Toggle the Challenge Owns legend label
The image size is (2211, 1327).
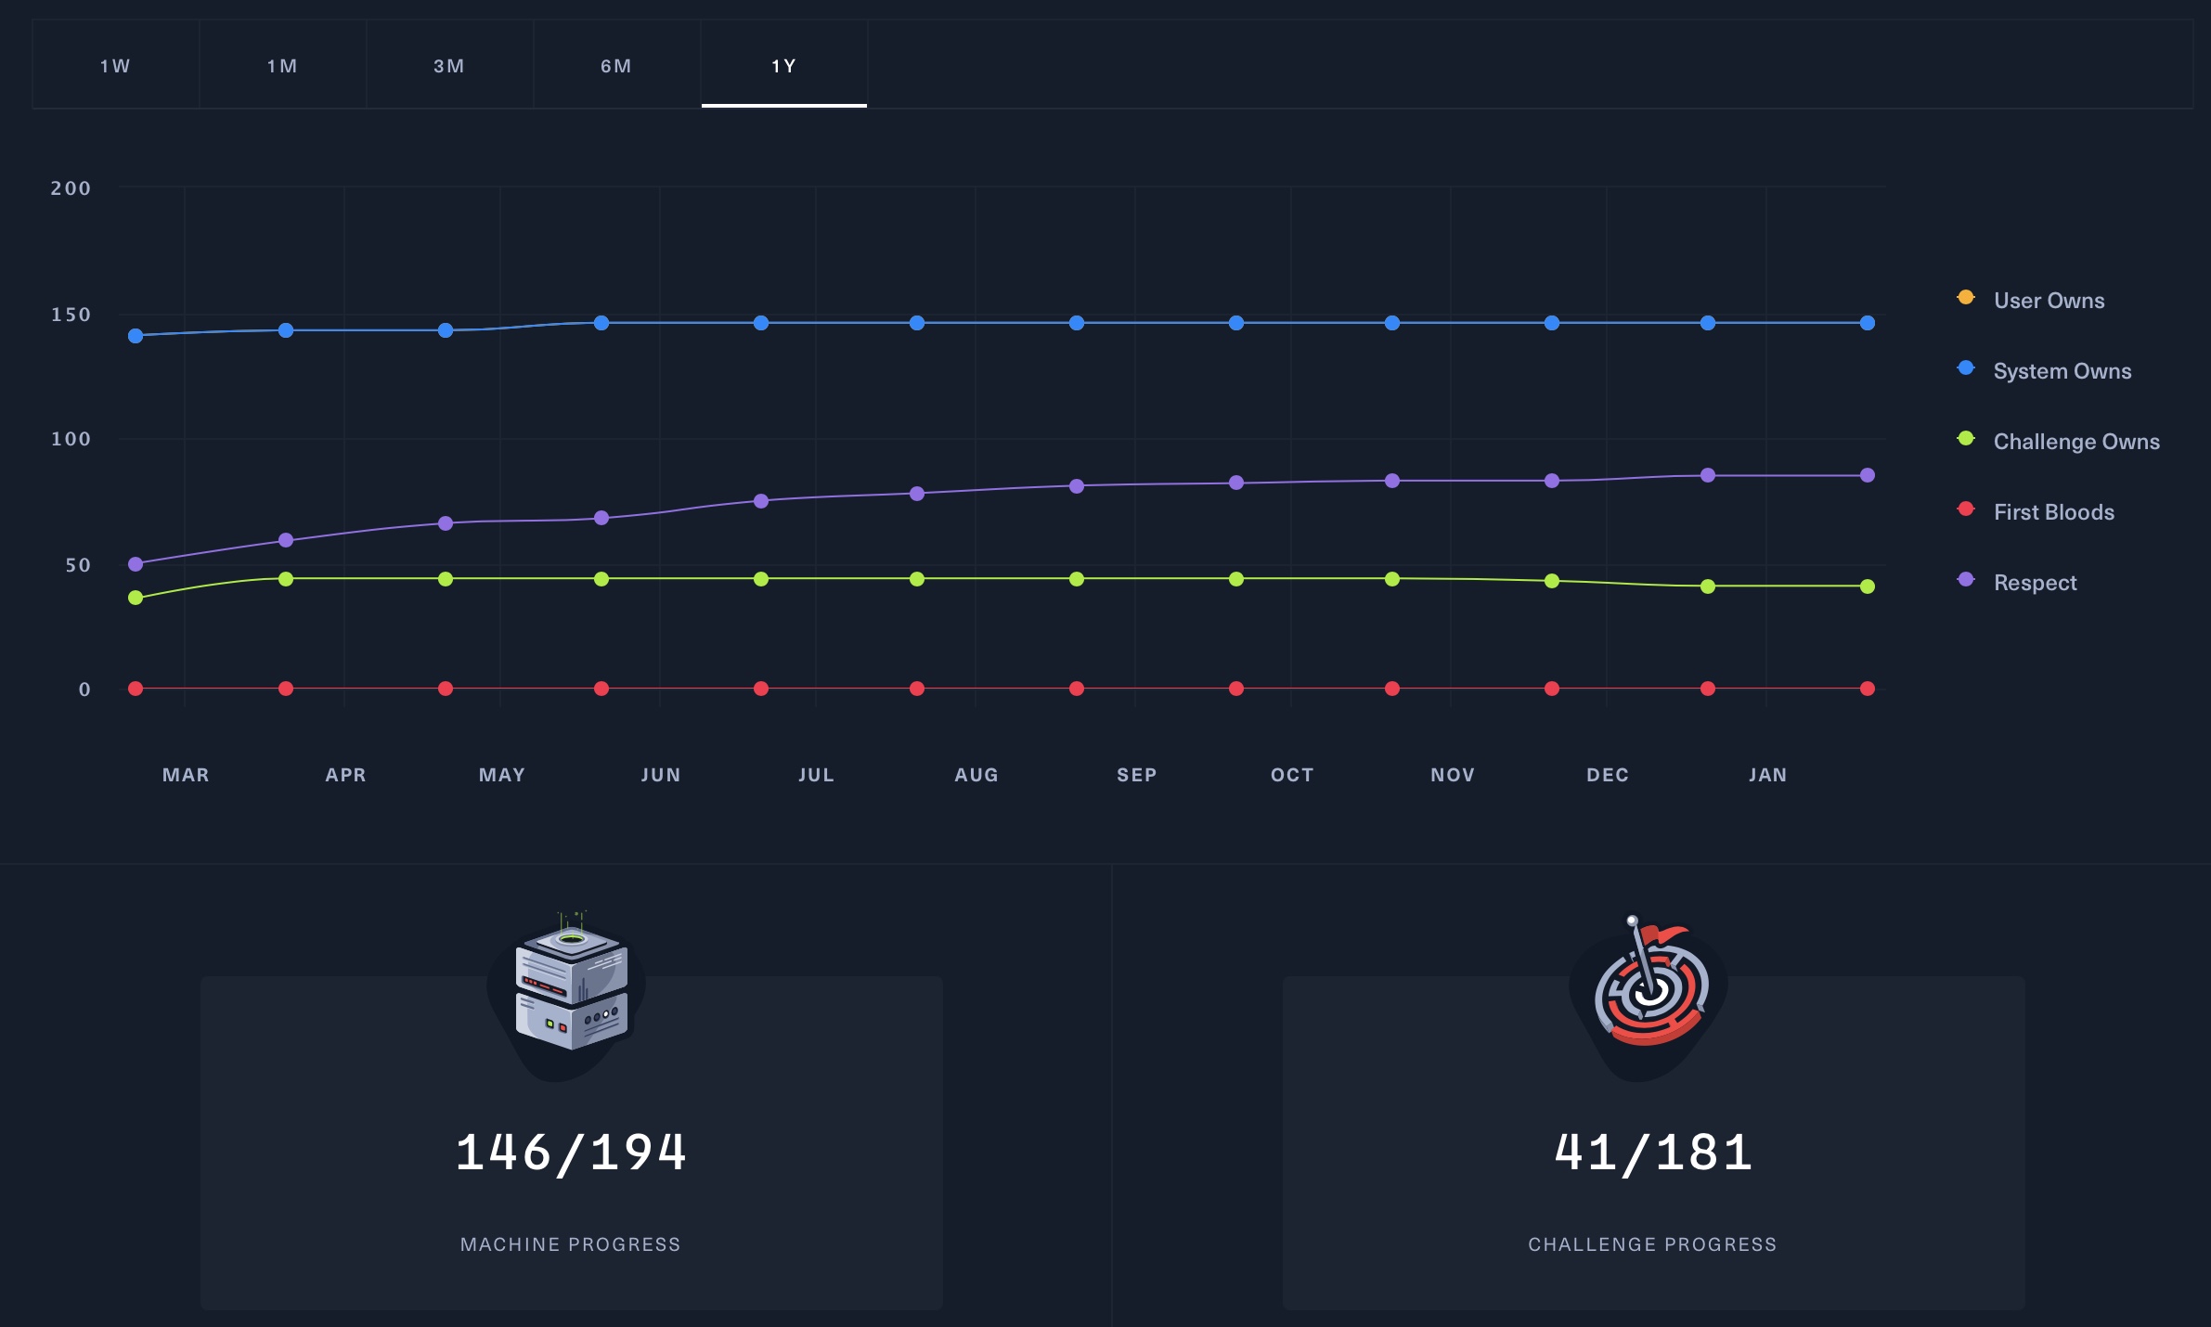pos(2075,442)
